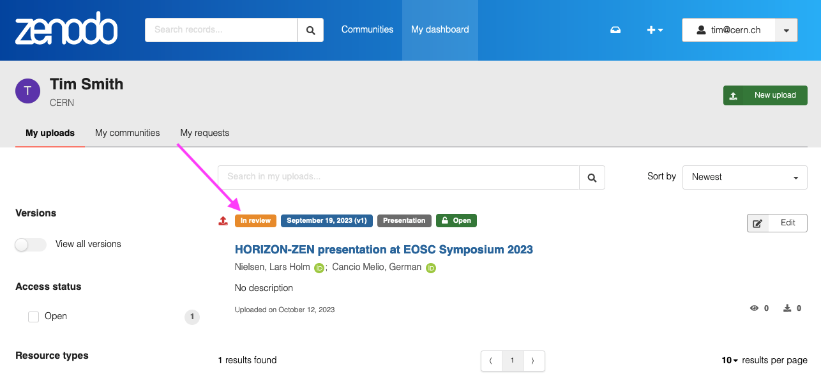This screenshot has width=821, height=376.
Task: Click the search icon in my uploads
Action: [592, 177]
